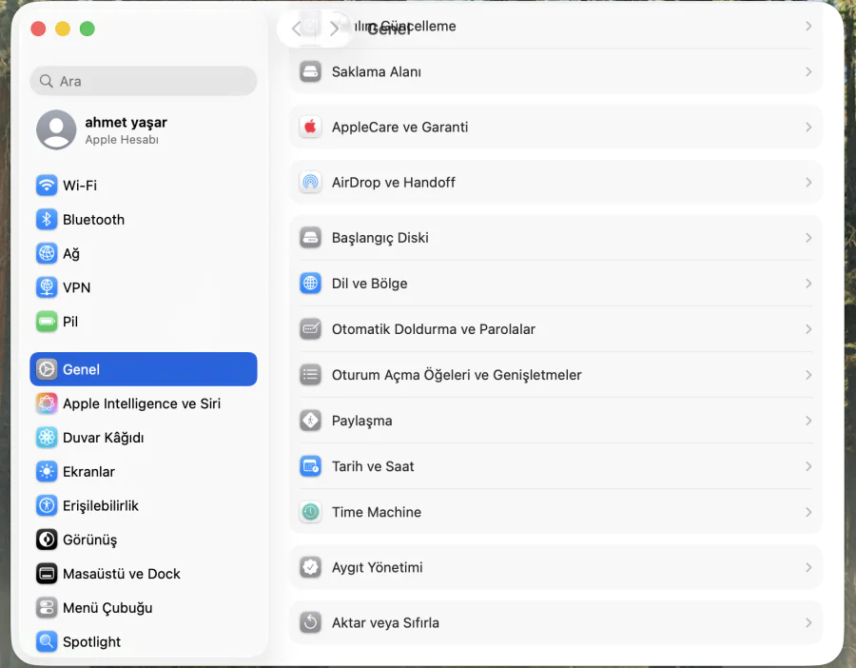Open Aktar veya Sıfırla options

click(x=555, y=622)
